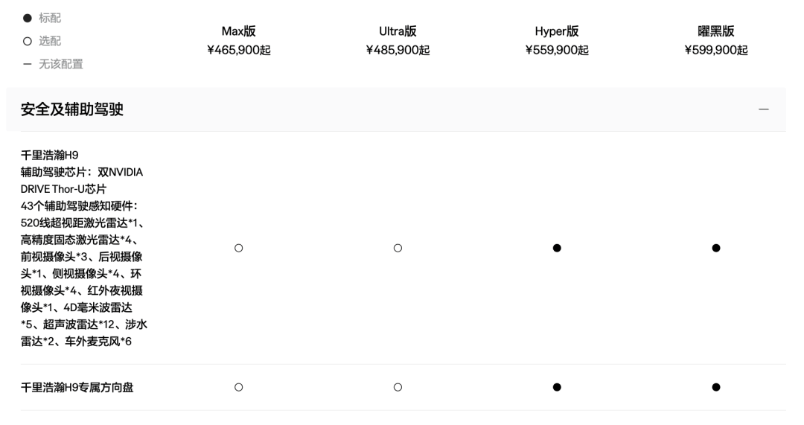Viewport: 804px width, 425px height.
Task: Click the Max版 circle for 千里浩瀚H9专属方向盘
Action: click(239, 387)
